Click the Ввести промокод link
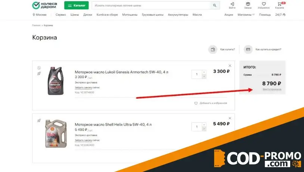The width and height of the screenshot is (304, 172). [272, 89]
